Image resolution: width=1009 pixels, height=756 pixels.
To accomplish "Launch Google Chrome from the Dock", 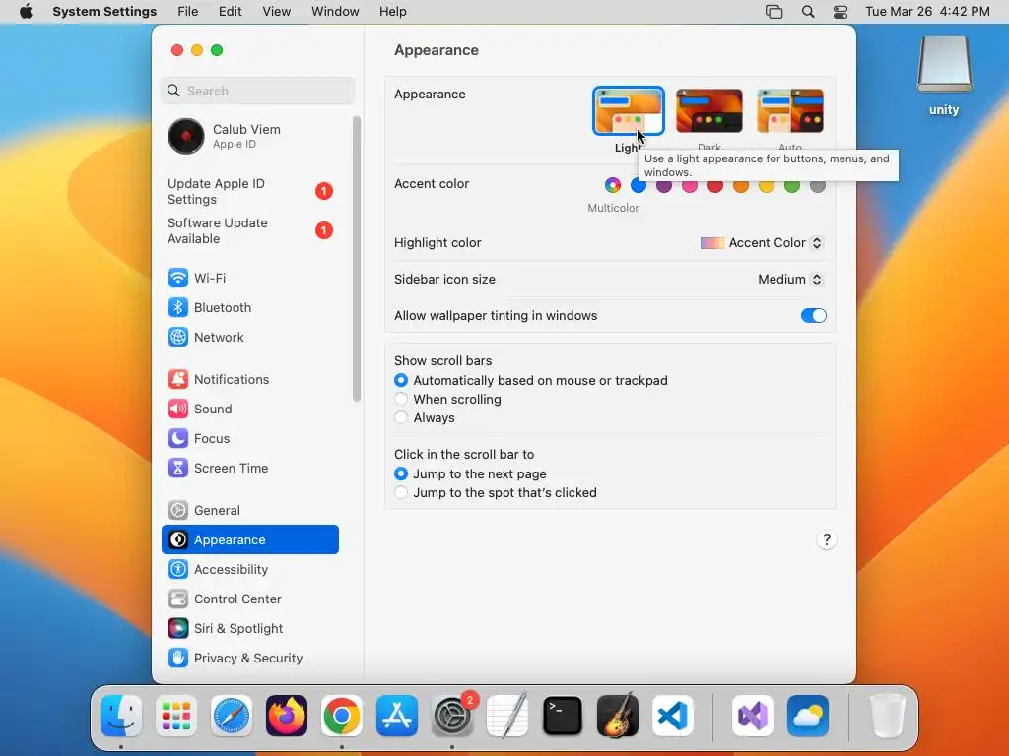I will click(342, 716).
